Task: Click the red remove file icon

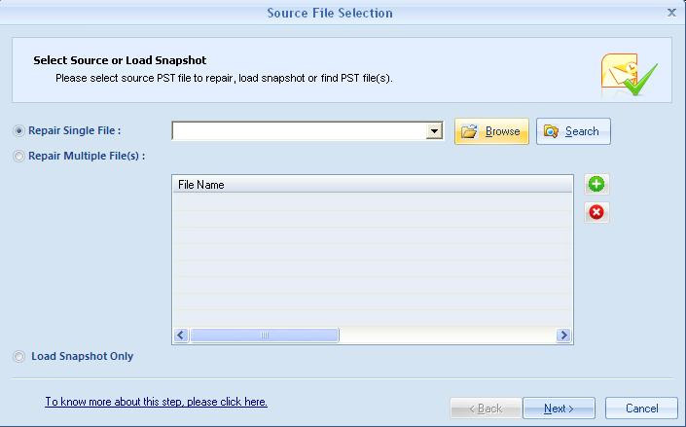Action: tap(596, 212)
